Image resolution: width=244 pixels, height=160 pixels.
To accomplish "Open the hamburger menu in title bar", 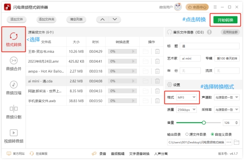I will click(x=215, y=7).
